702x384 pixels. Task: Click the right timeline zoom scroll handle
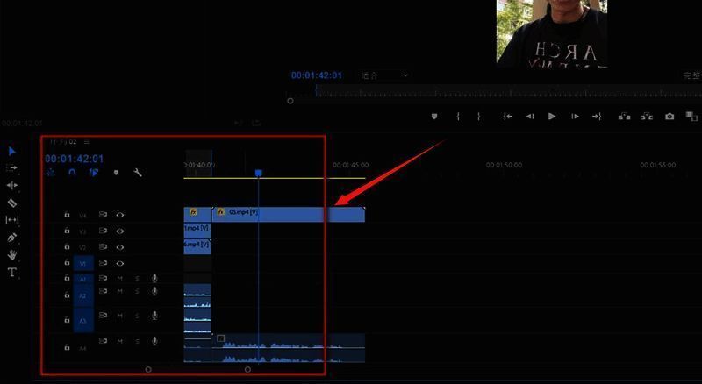(247, 370)
